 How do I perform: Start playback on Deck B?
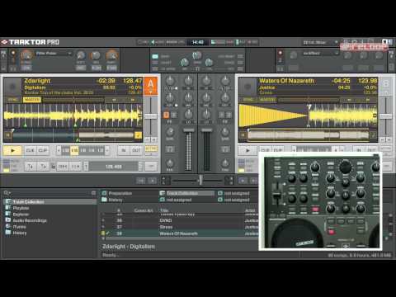(x=247, y=150)
